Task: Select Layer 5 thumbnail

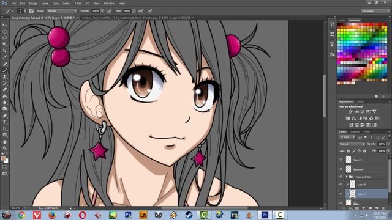Action: coord(349,159)
